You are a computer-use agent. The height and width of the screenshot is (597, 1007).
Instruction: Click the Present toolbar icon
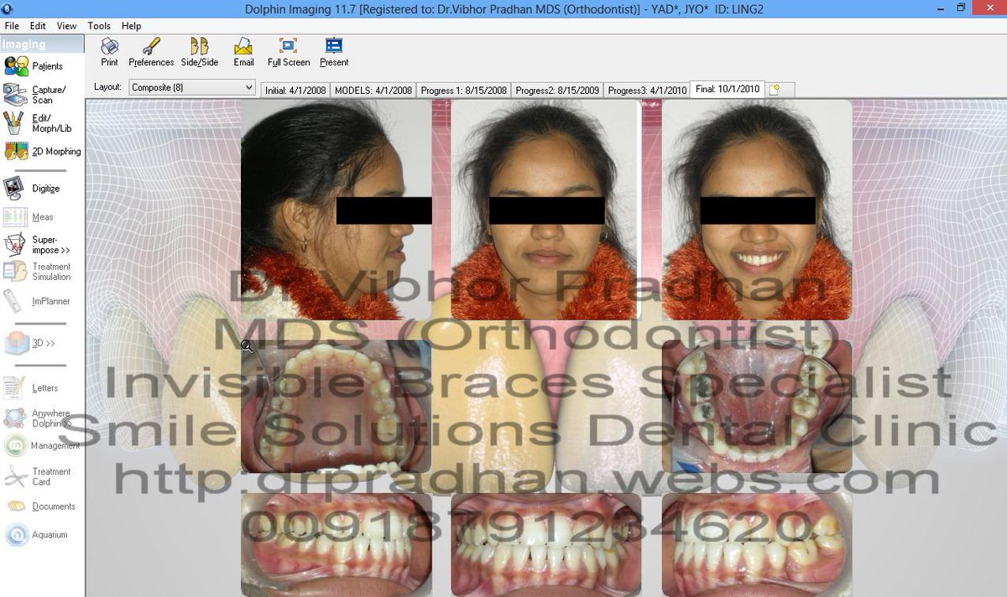(334, 52)
